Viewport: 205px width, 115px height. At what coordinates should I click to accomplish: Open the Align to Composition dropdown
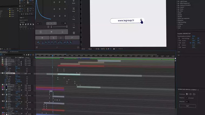pyautogui.click(x=23, y=22)
